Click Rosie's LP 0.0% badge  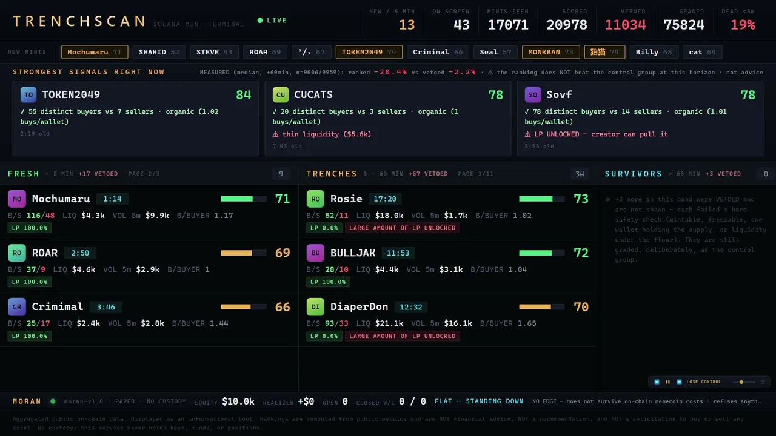point(324,228)
